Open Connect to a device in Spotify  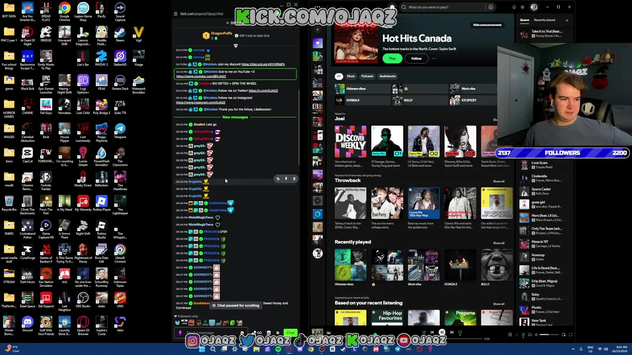click(x=530, y=335)
